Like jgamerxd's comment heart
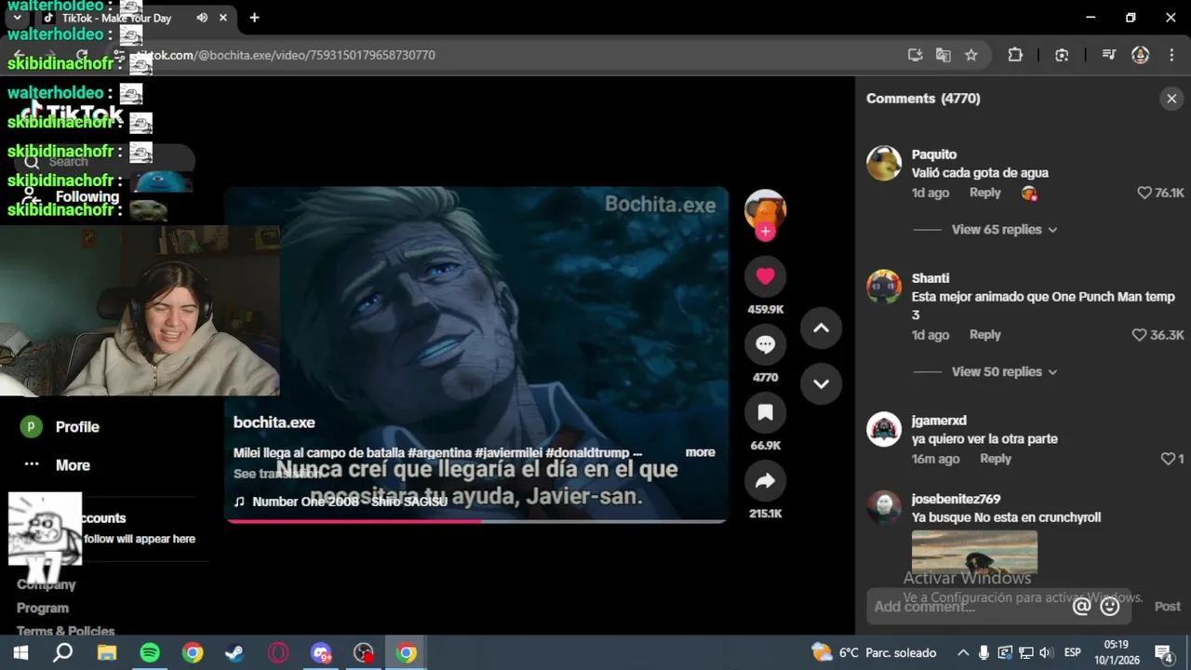 [x=1168, y=459]
